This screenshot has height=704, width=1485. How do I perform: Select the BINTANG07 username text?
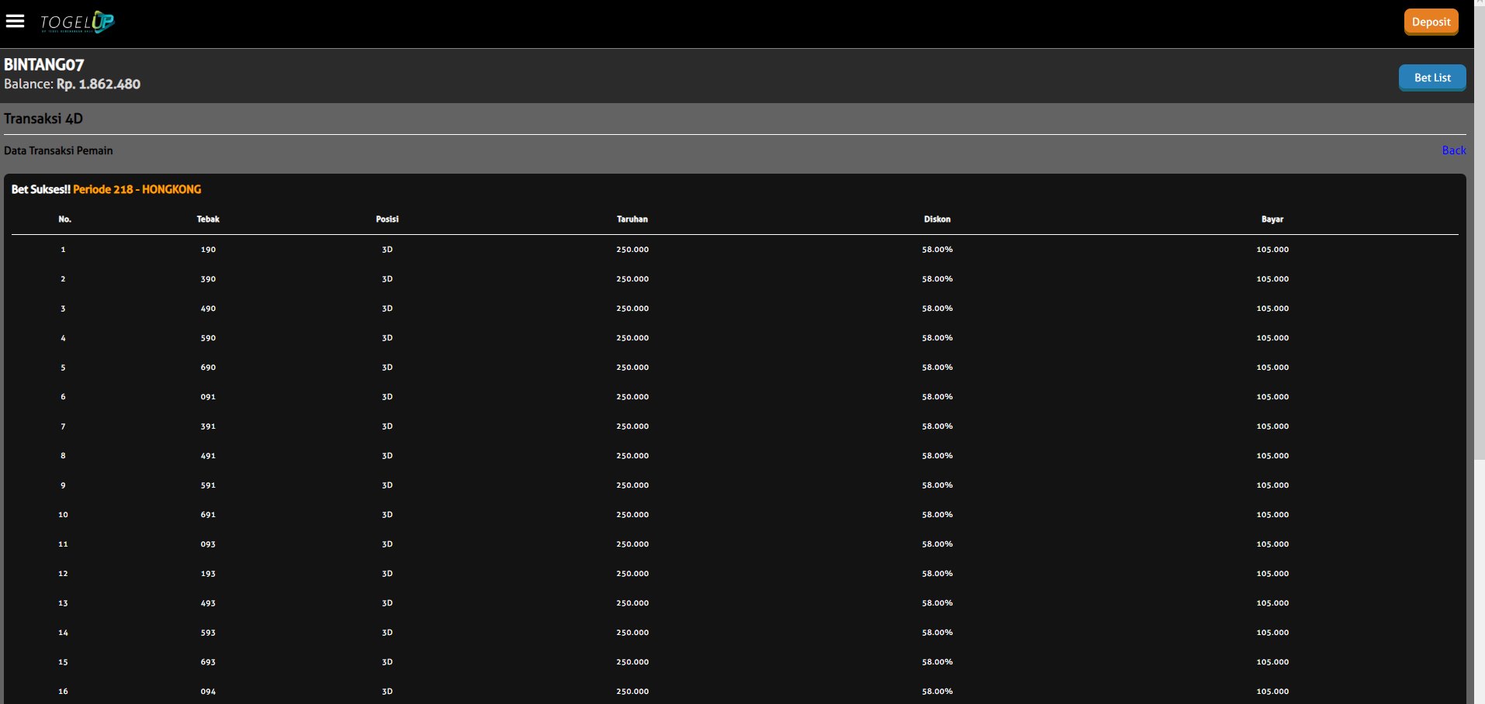click(x=44, y=65)
